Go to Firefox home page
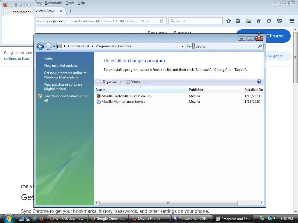Image resolution: width=298 pixels, height=223 pixels. coord(259,21)
